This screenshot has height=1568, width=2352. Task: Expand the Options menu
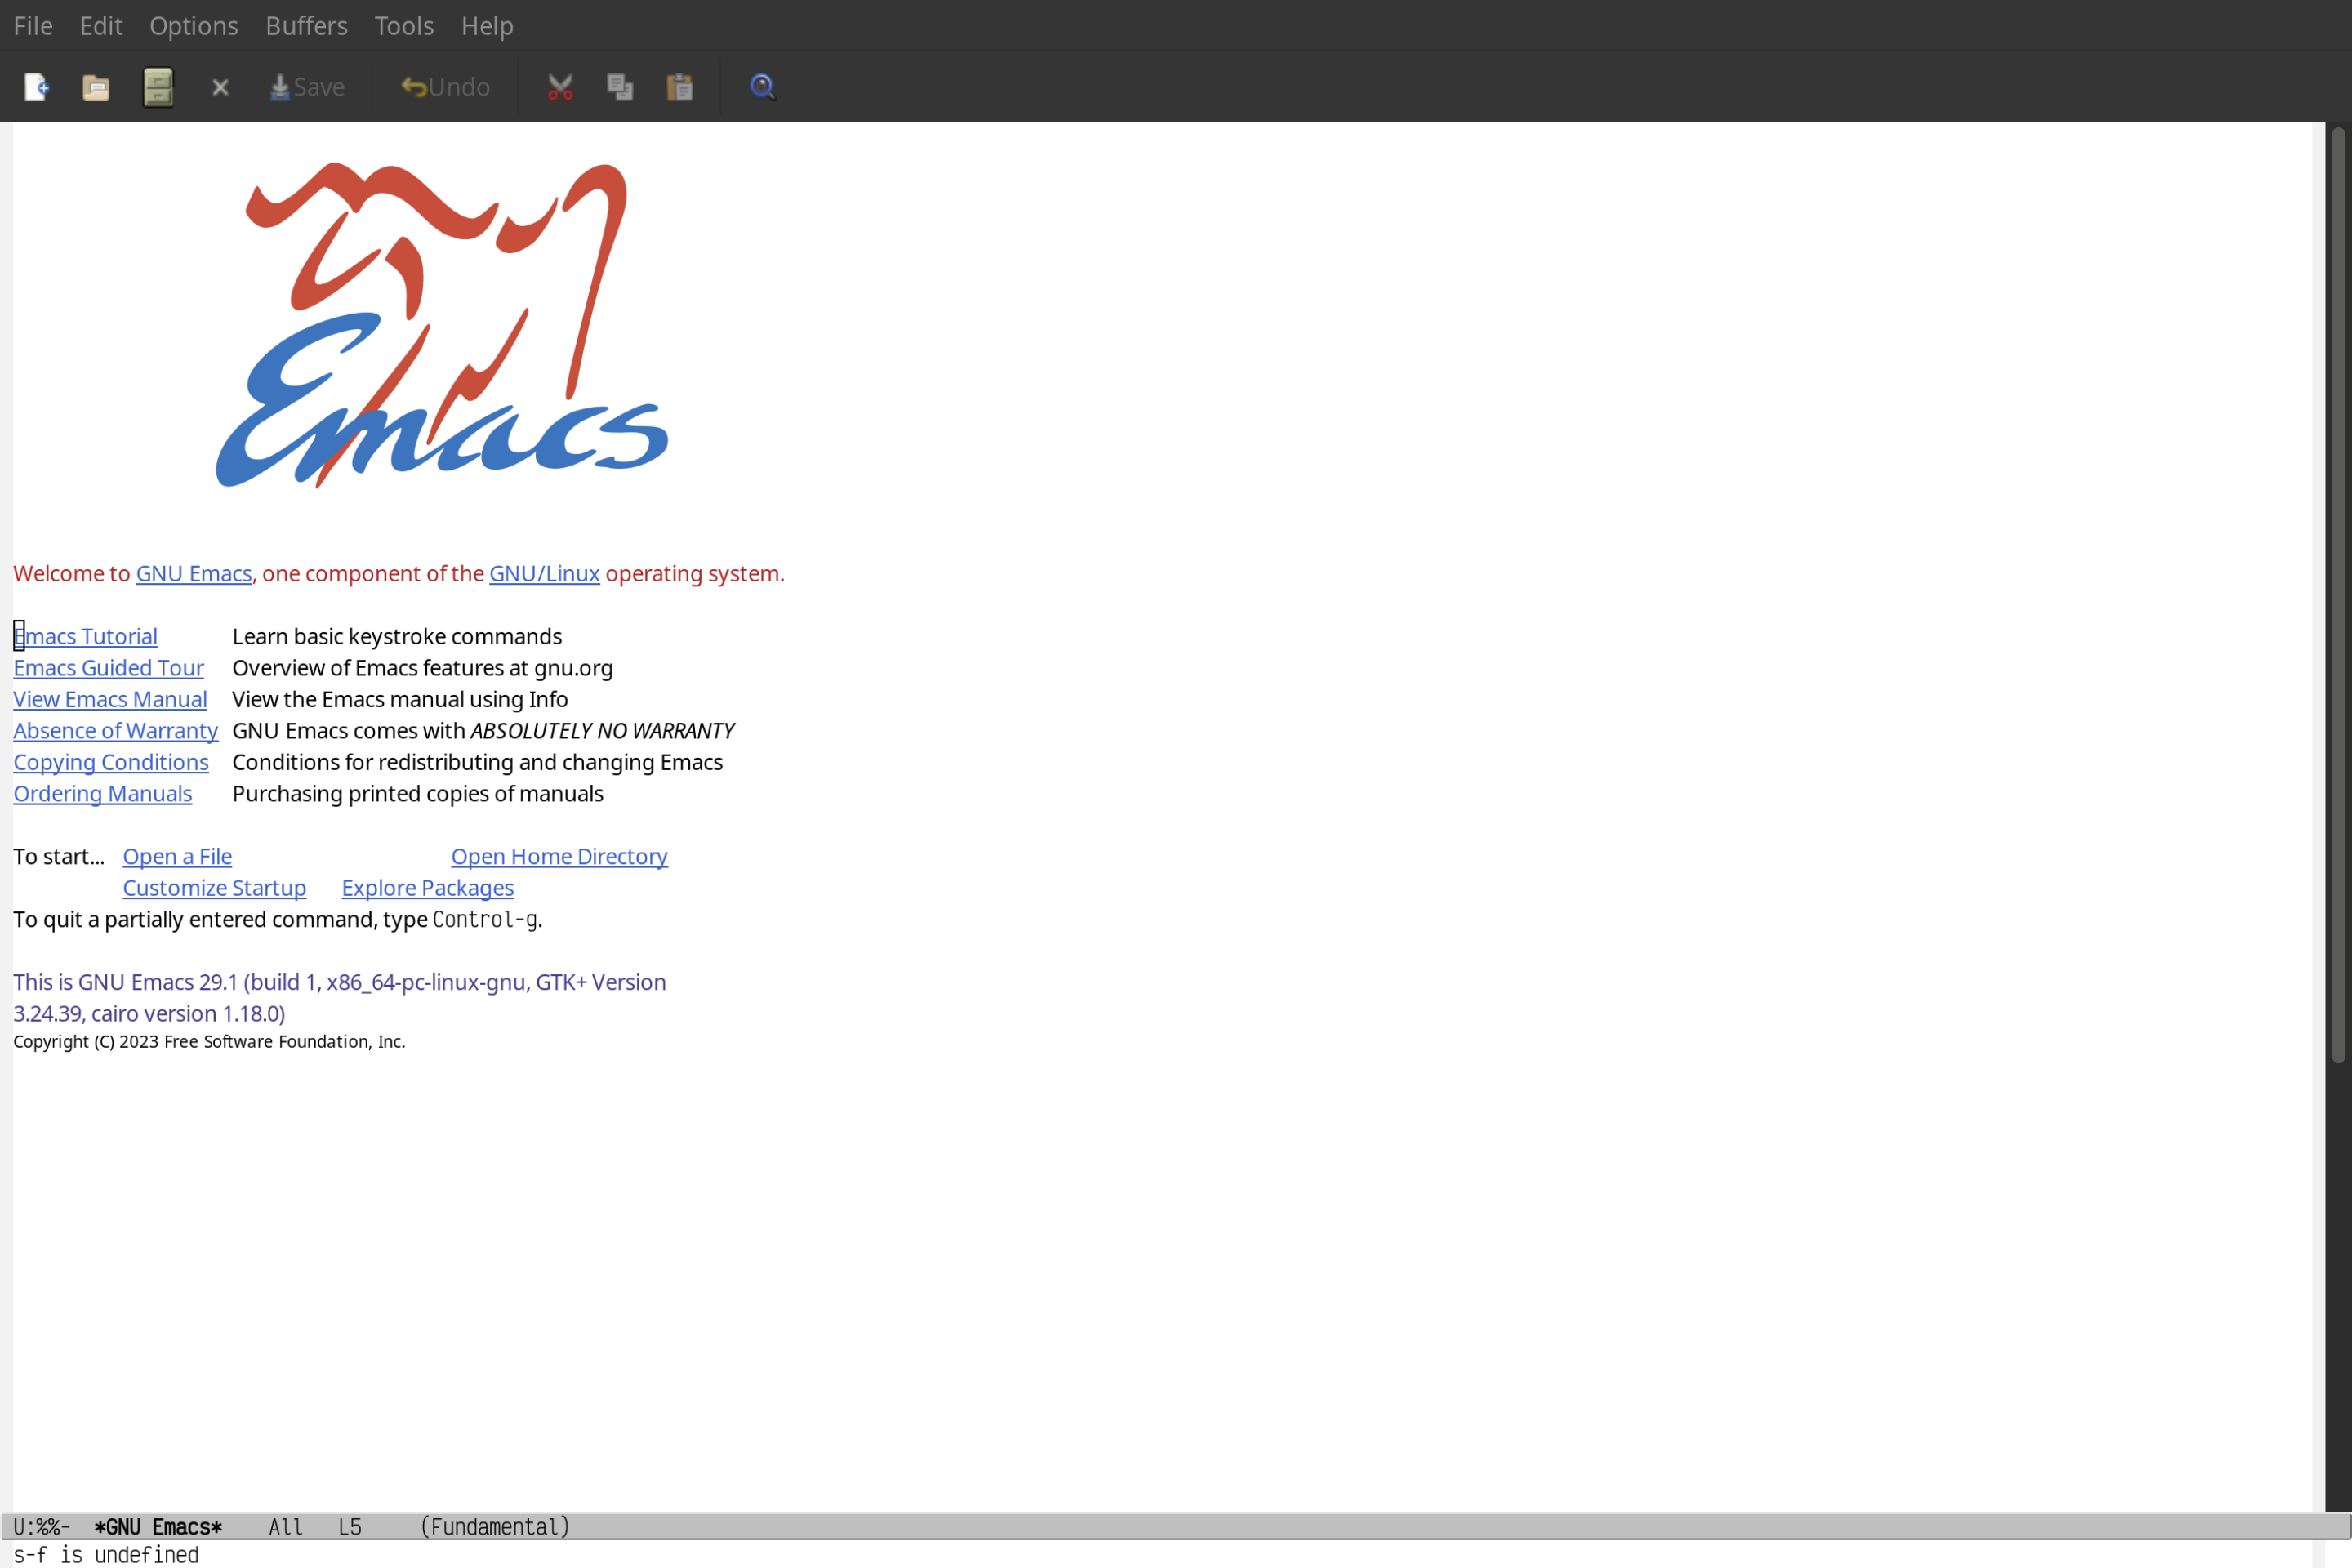pyautogui.click(x=193, y=24)
